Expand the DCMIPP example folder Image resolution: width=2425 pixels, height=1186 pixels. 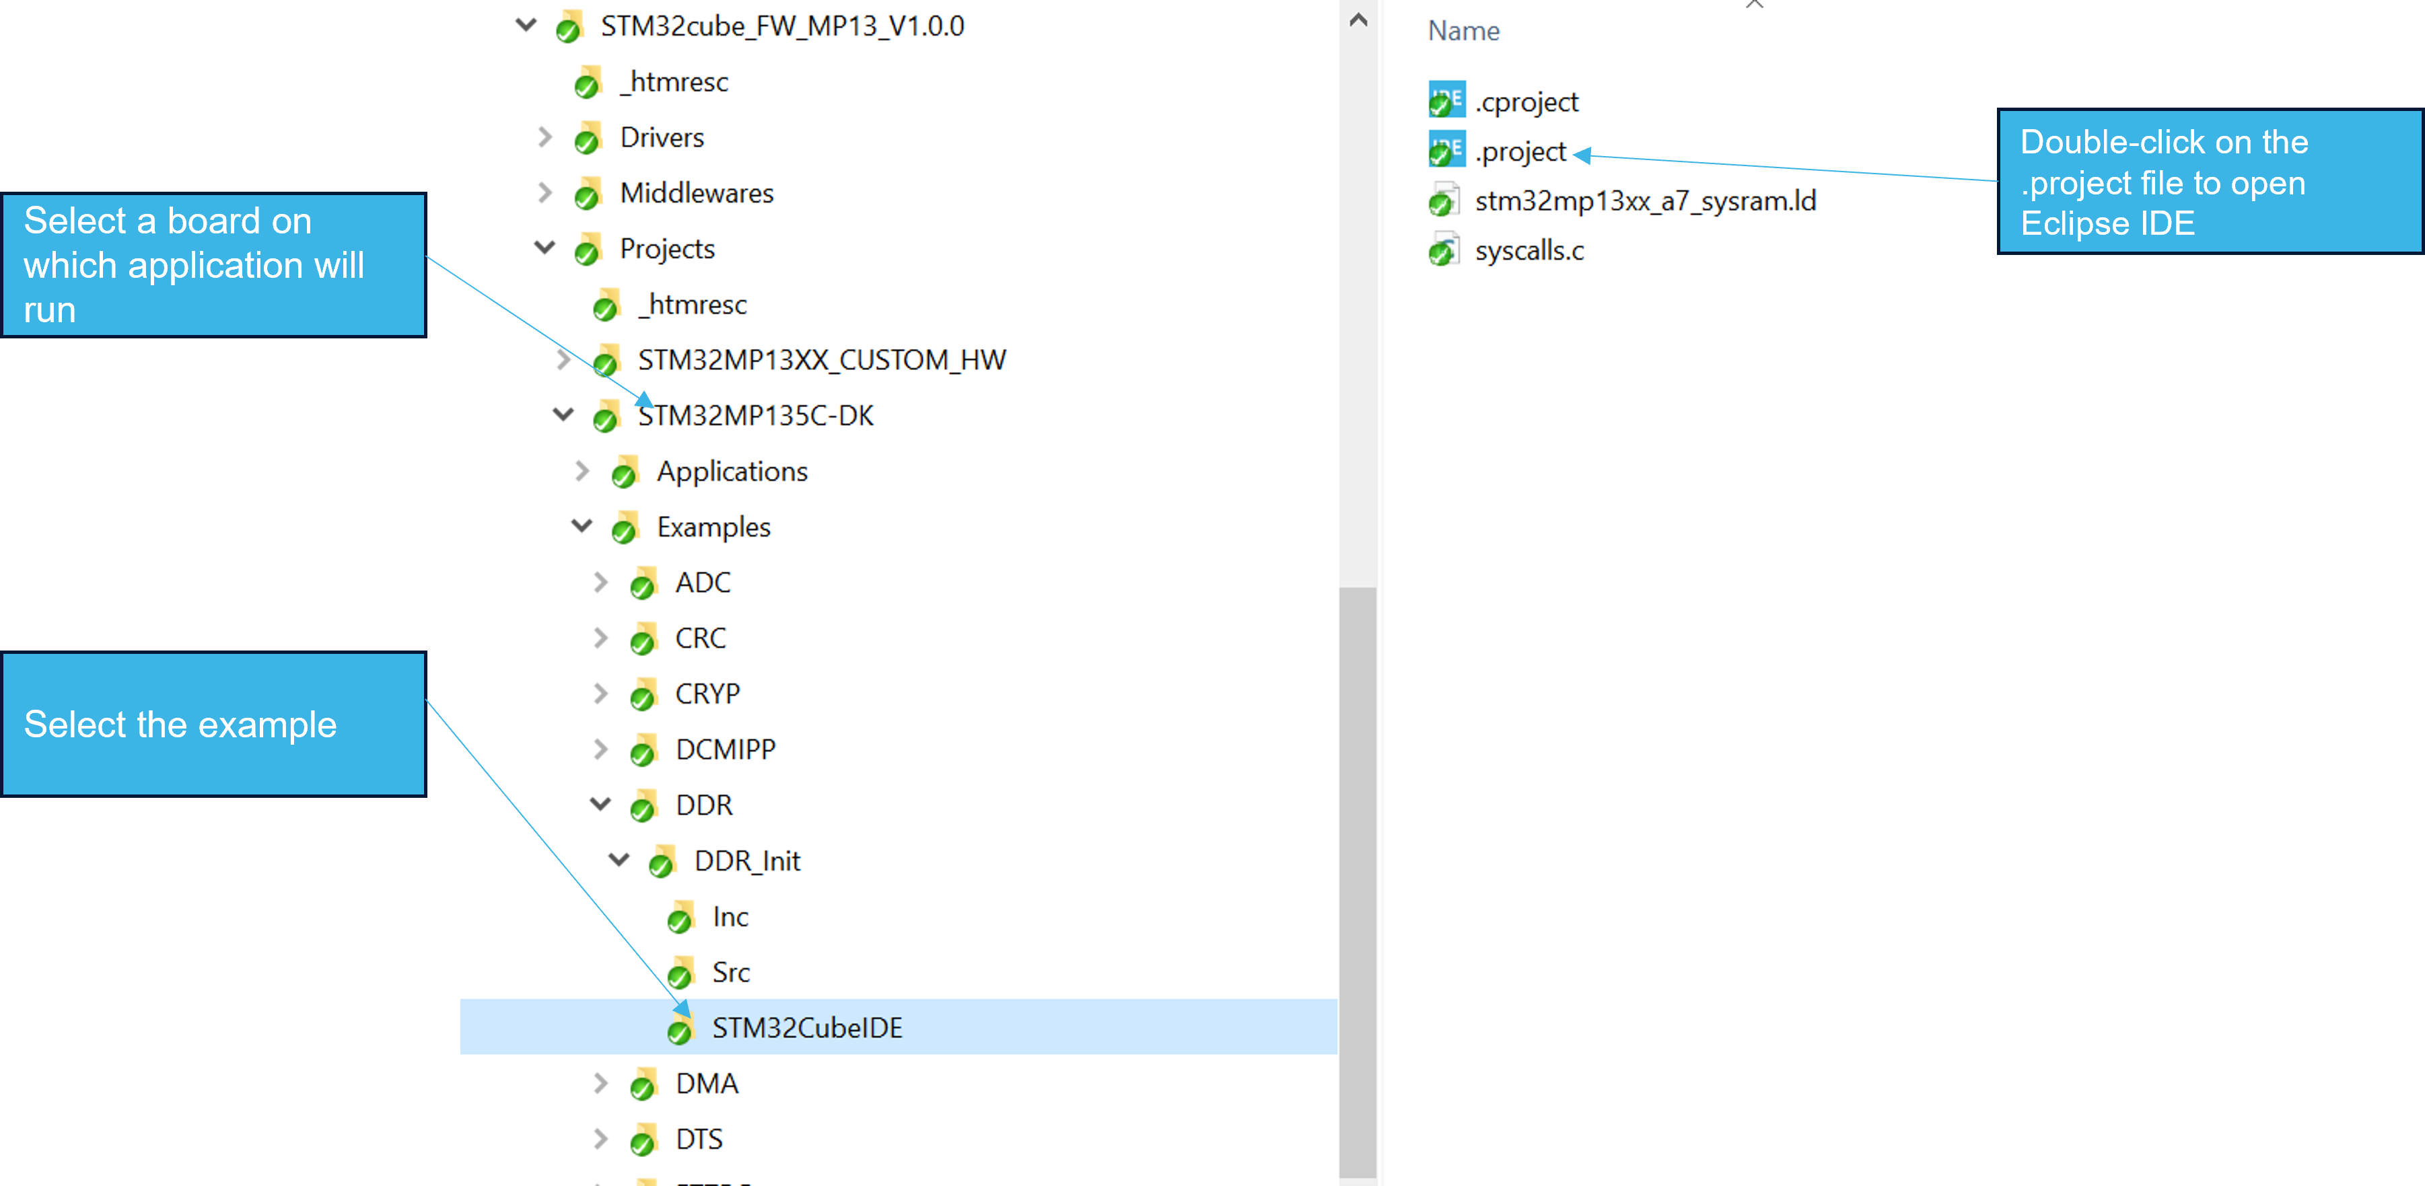(x=600, y=748)
